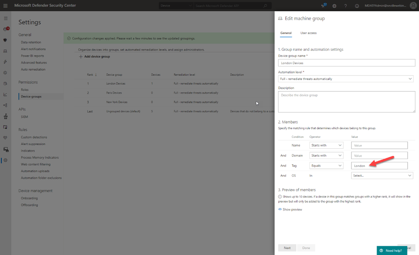Open the Domain operator Starts with dropdown

tap(326, 155)
